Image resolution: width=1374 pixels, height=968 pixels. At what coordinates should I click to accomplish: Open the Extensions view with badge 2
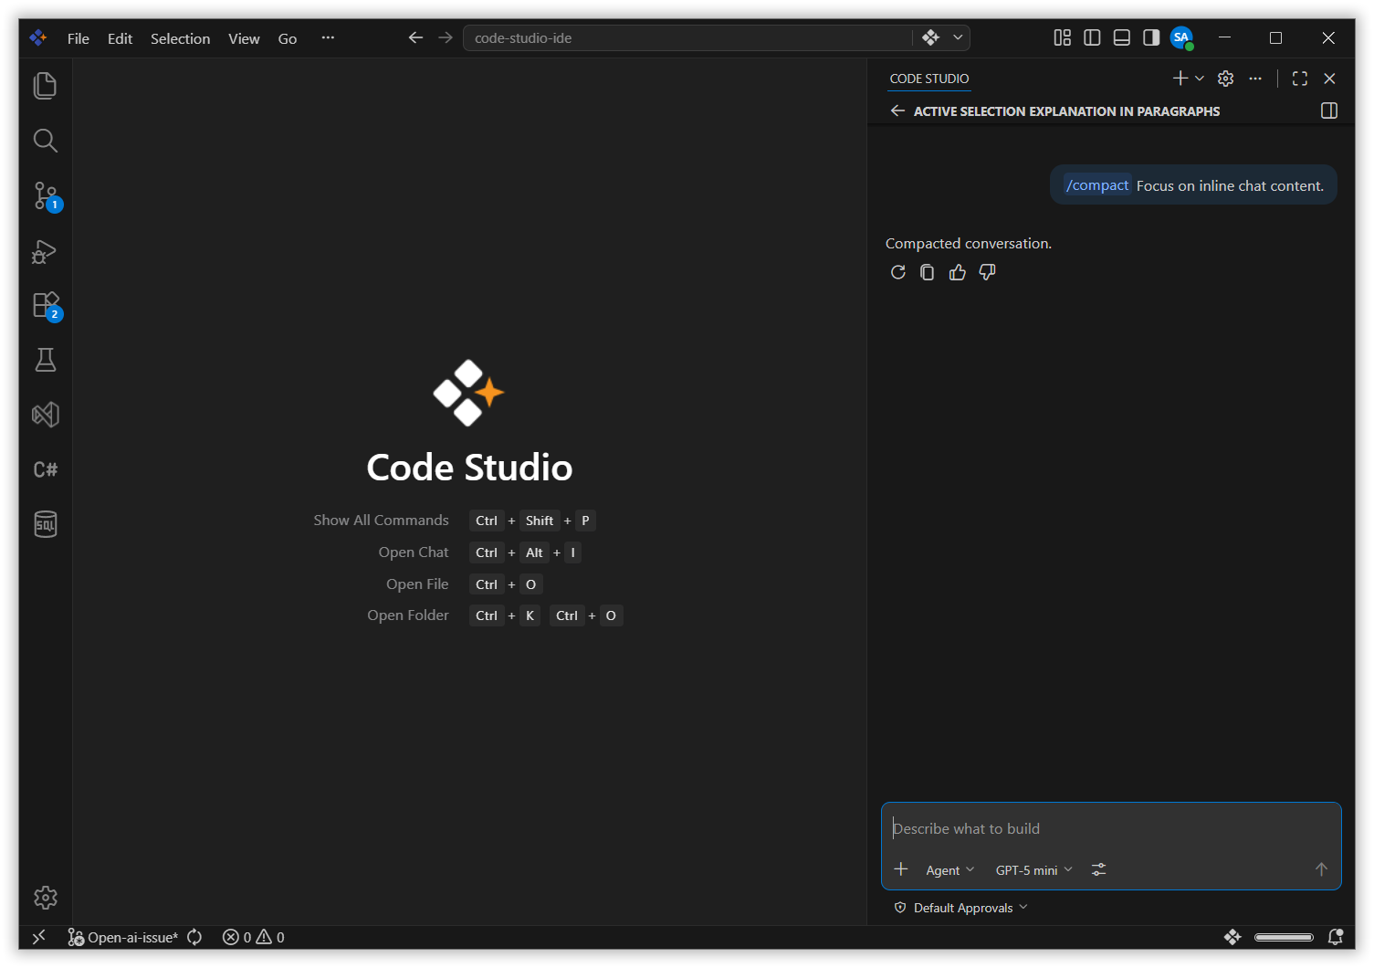coord(45,305)
